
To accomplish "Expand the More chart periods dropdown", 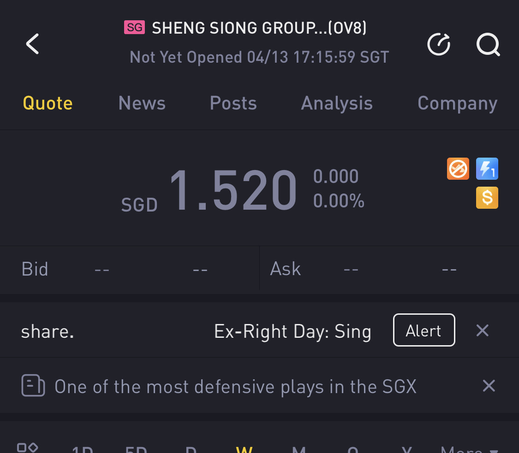I will coord(469,449).
